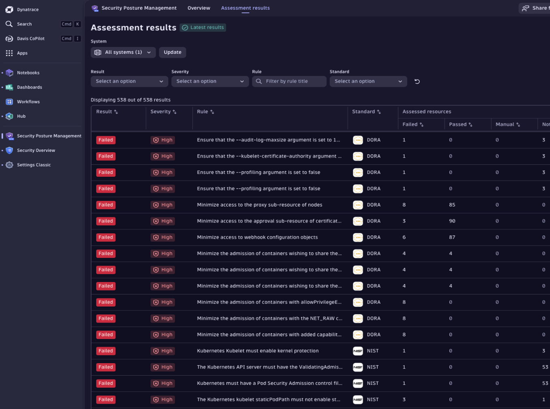Click the Apps grid icon
550x409 pixels.
9,53
